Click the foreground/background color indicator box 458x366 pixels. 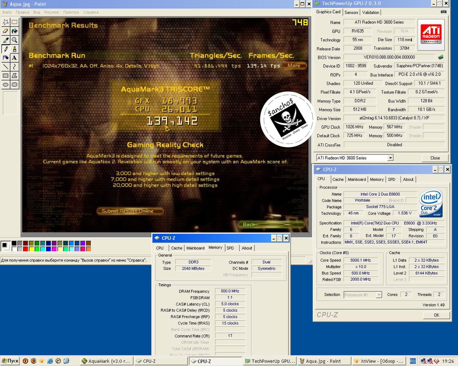coord(6,246)
